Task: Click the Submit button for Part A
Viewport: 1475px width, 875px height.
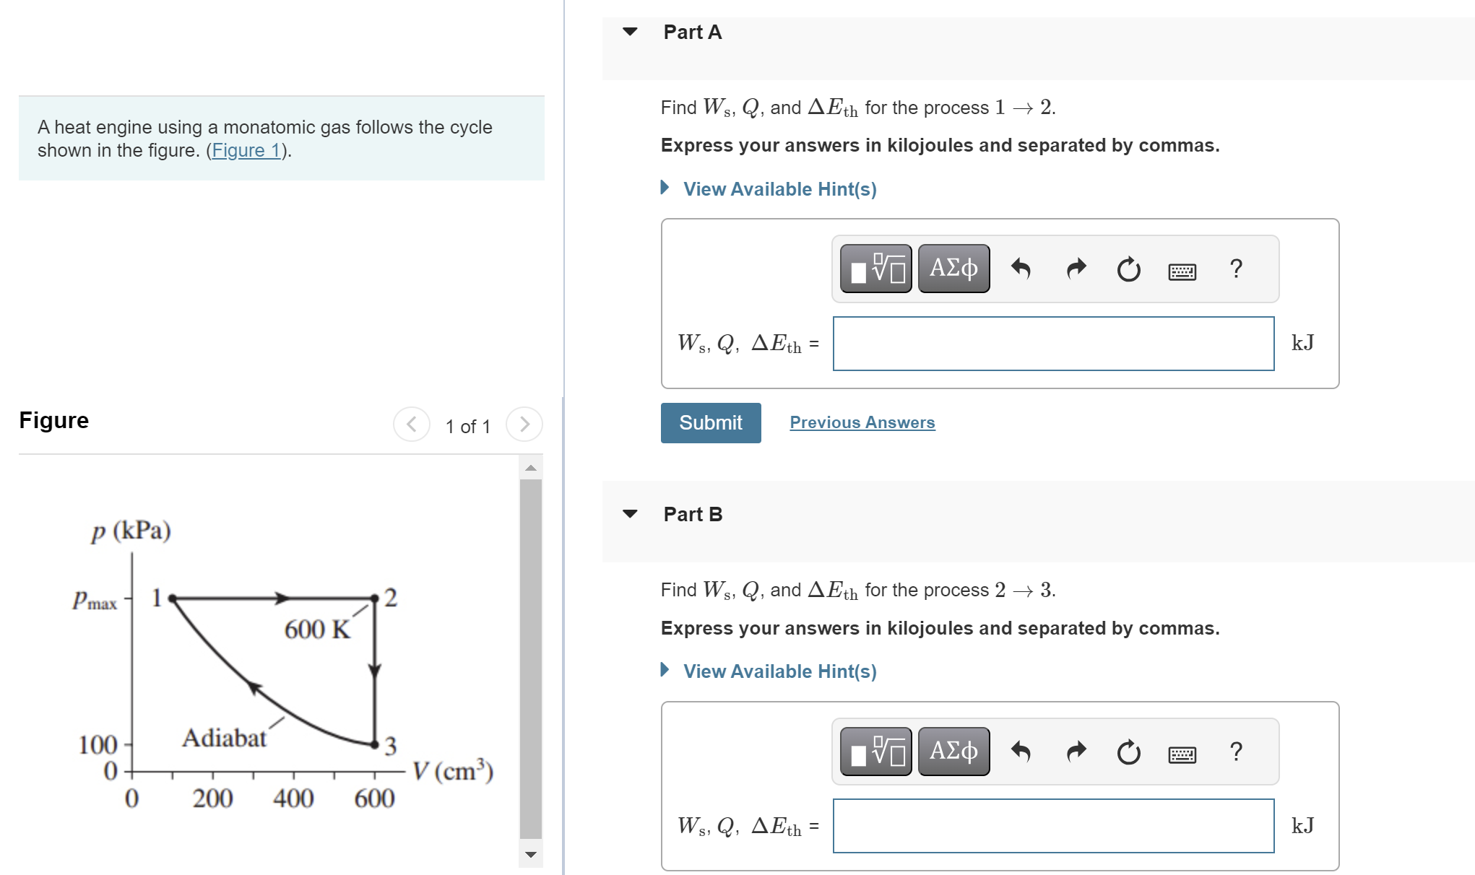Action: click(710, 422)
